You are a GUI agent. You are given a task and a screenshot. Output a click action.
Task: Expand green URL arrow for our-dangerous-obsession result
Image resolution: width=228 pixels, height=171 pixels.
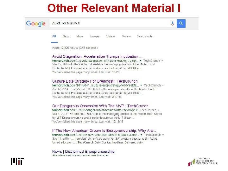(x=137, y=110)
